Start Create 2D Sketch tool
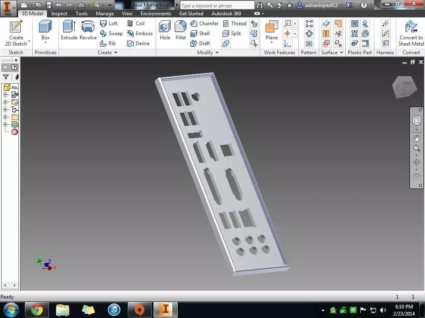Image resolution: width=425 pixels, height=318 pixels. point(16,33)
